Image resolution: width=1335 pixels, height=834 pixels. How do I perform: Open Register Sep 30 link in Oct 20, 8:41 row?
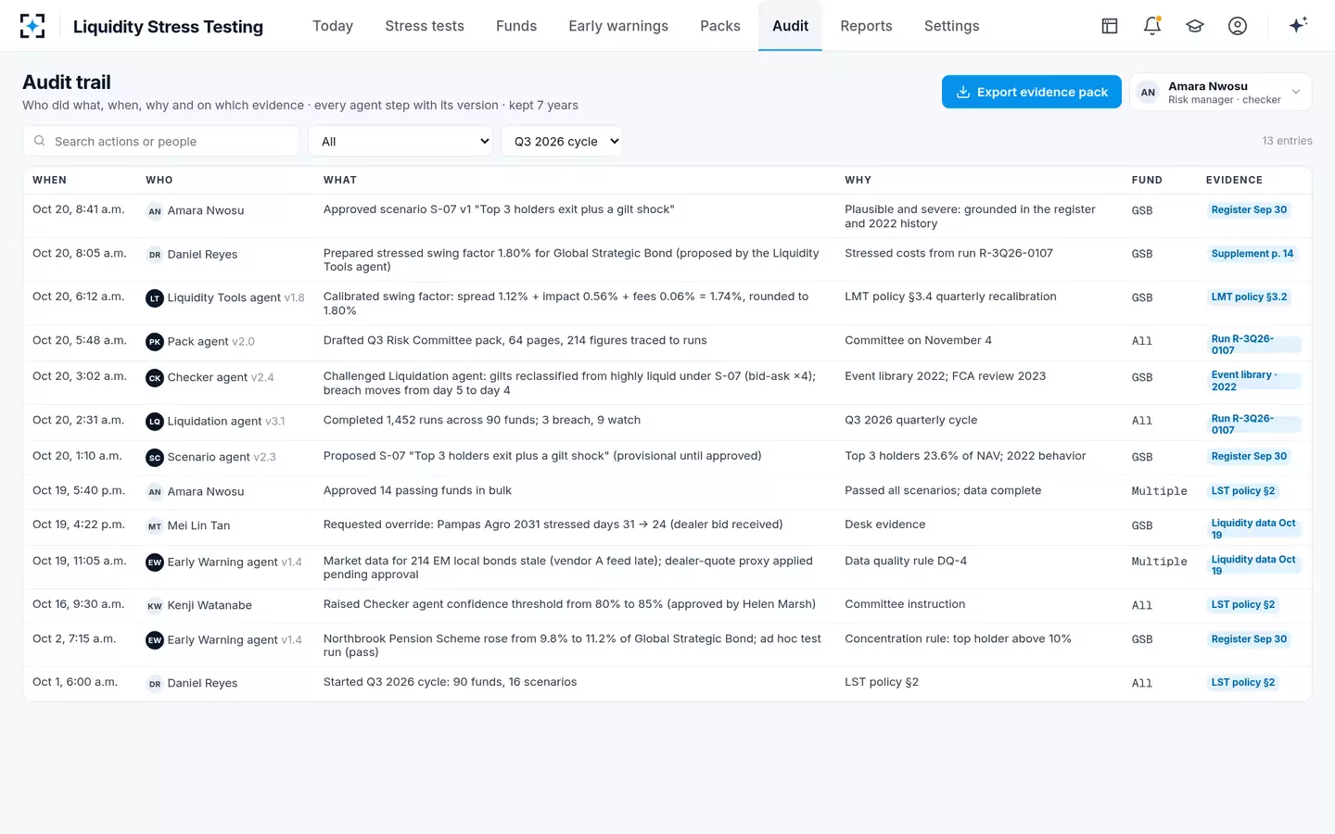coord(1249,210)
